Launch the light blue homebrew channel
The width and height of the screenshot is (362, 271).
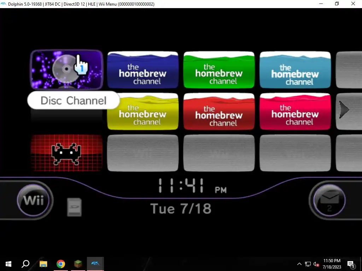(x=295, y=70)
